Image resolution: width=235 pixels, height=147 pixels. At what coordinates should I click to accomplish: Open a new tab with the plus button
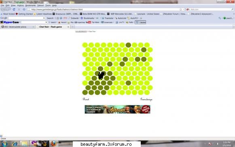click(x=72, y=27)
